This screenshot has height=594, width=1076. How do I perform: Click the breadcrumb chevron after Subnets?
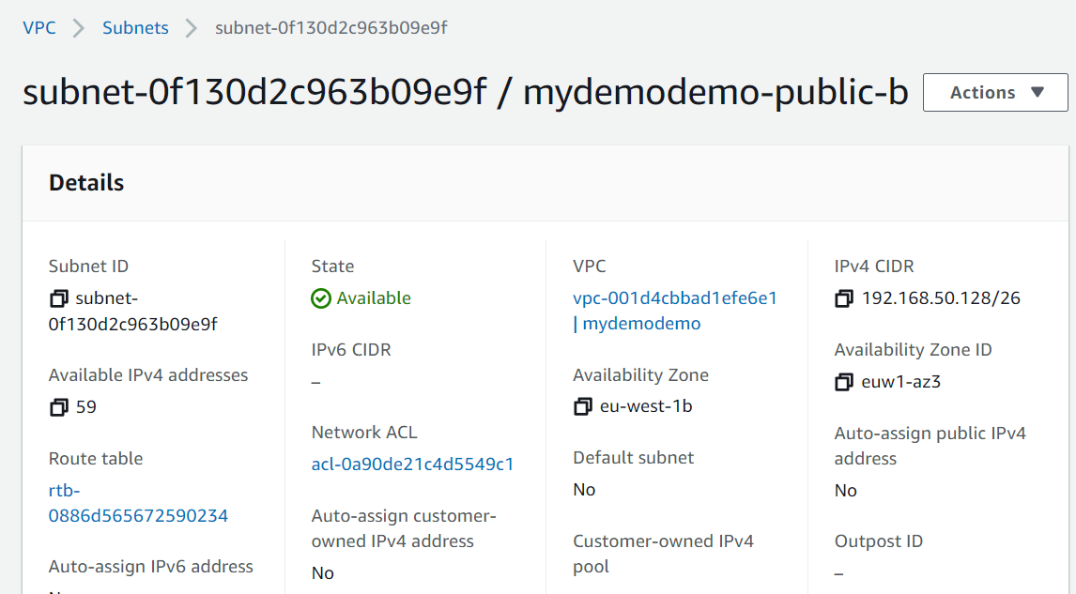pos(192,28)
